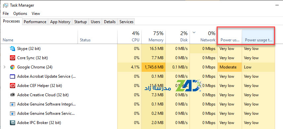Viewport: 283px width, 129px height.
Task: Switch to the Performance tab
Action: [x=35, y=22]
